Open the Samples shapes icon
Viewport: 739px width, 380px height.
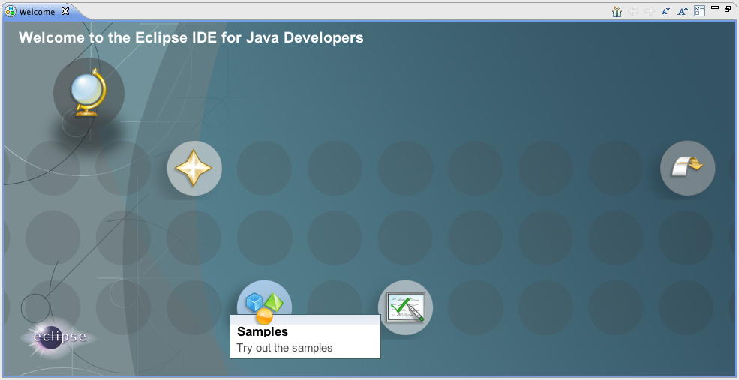click(264, 304)
